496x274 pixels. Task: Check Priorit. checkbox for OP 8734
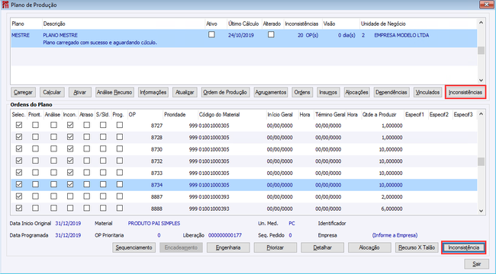[35, 184]
